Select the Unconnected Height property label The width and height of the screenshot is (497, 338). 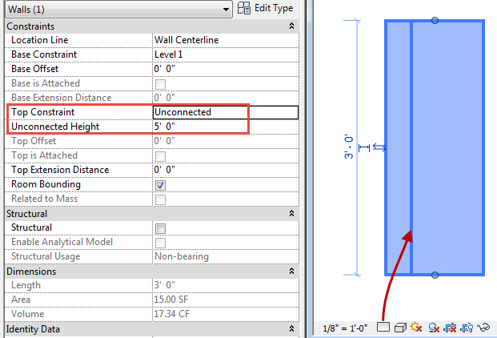click(55, 127)
